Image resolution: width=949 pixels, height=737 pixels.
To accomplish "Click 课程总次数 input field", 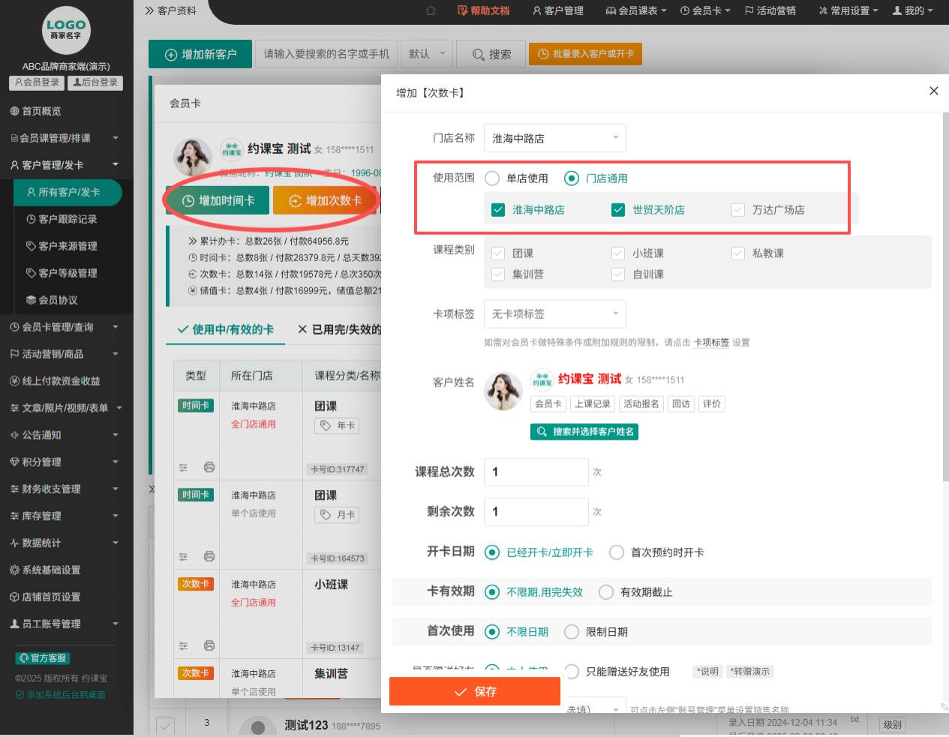I will [x=536, y=472].
